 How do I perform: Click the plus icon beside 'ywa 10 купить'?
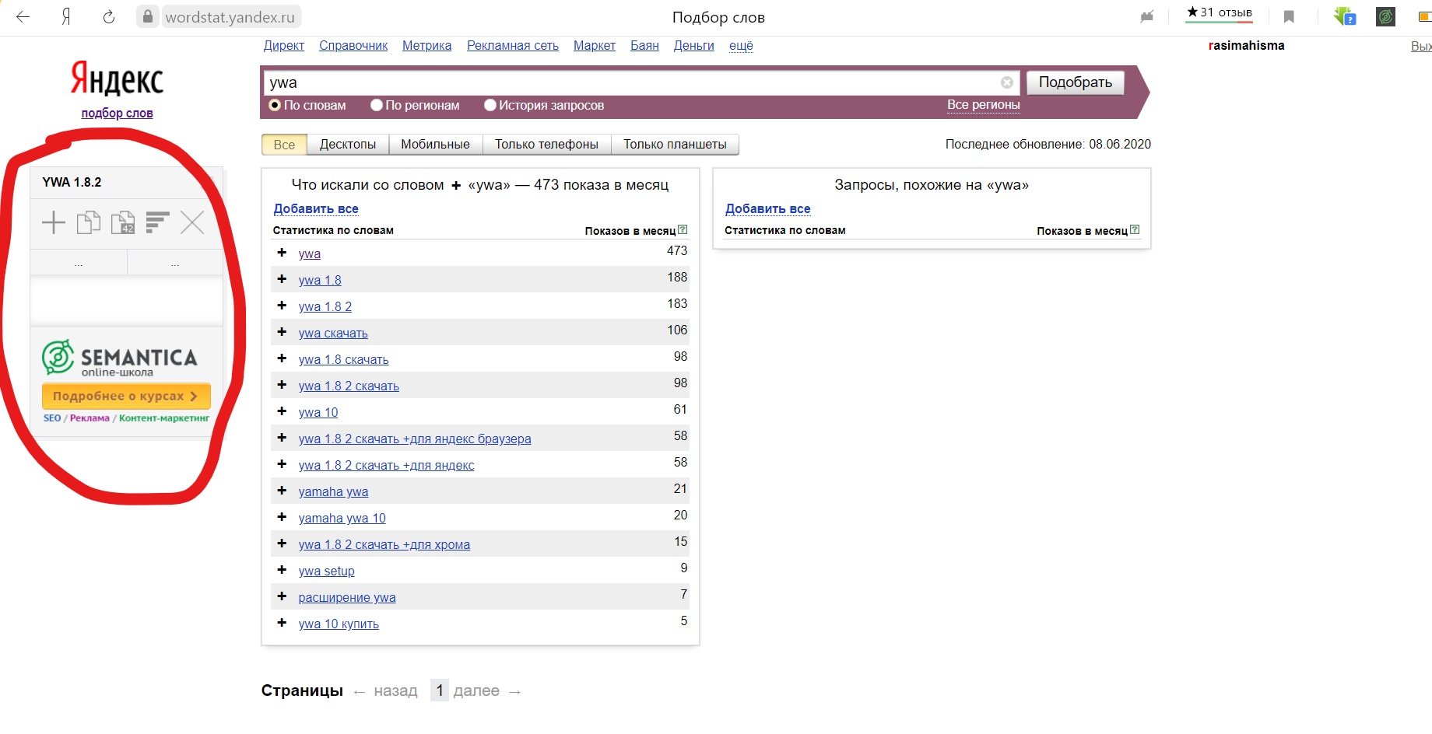[x=282, y=623]
